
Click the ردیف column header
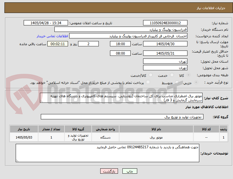224,129
